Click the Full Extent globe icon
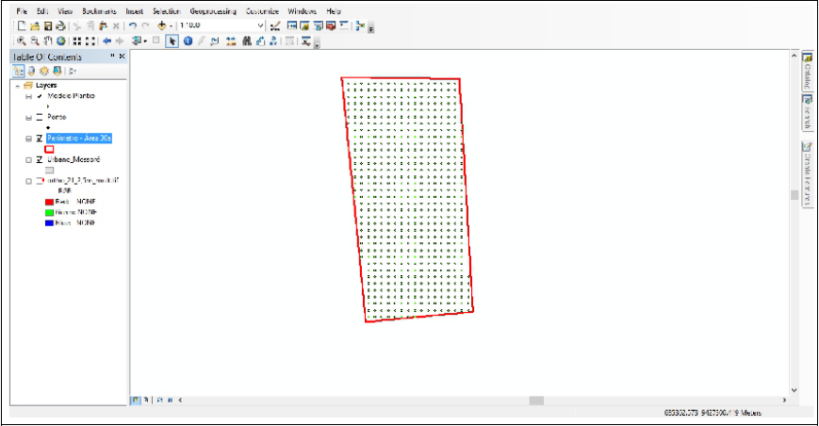 click(61, 41)
